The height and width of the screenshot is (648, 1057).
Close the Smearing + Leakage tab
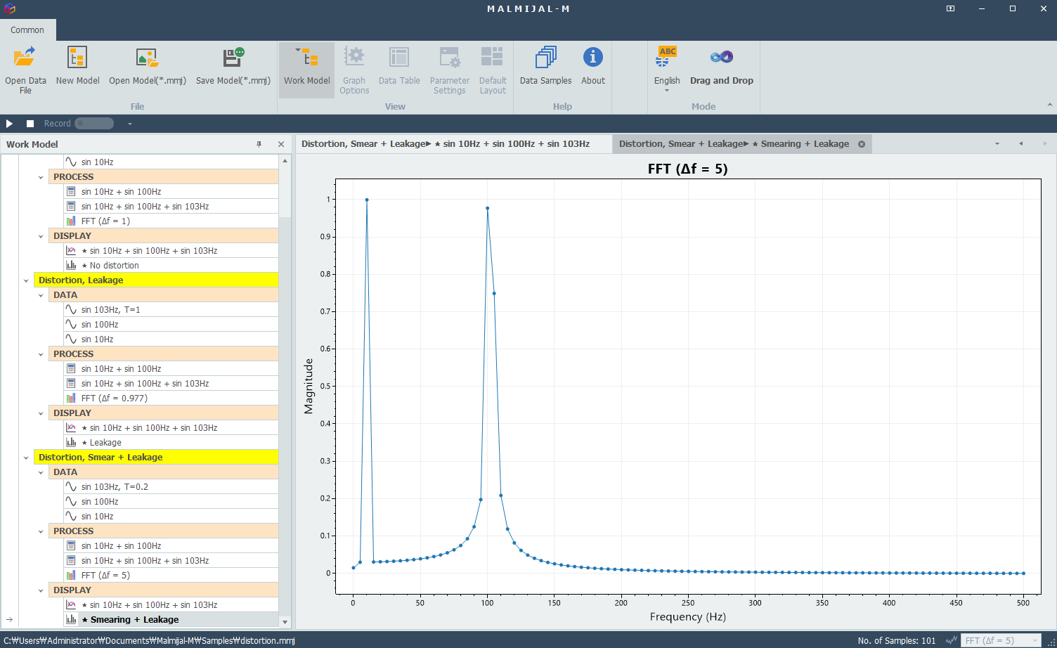point(862,144)
